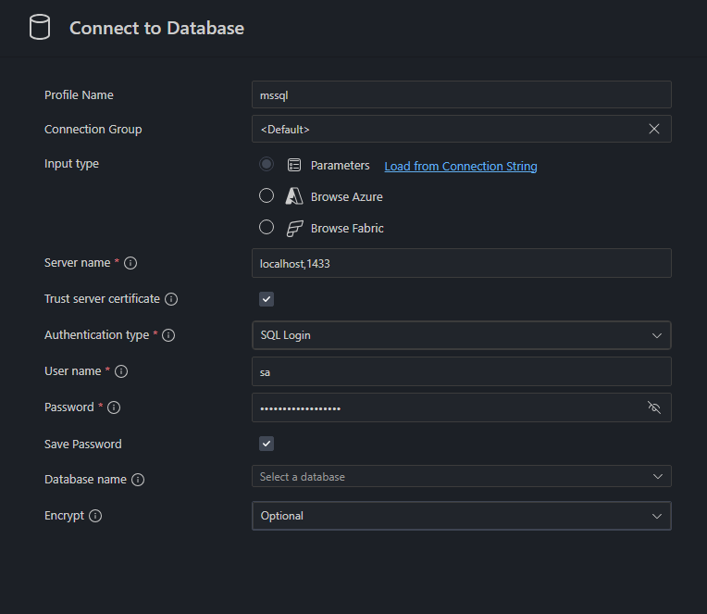Select the Browse Azure radio button
The height and width of the screenshot is (614, 707).
(266, 195)
